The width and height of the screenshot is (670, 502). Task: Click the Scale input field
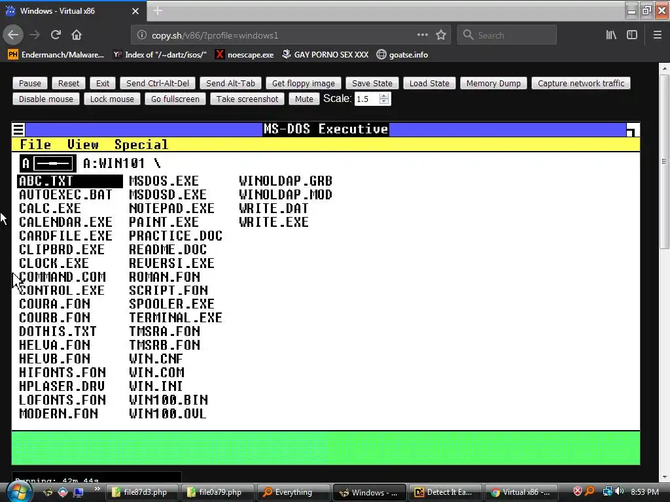tap(367, 99)
